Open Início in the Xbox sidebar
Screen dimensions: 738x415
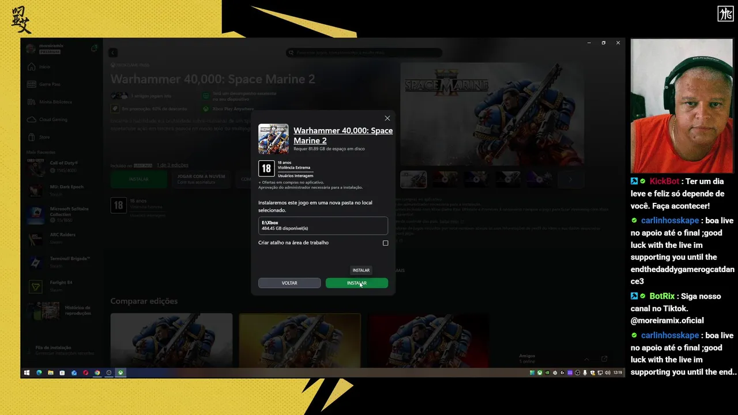coord(44,67)
